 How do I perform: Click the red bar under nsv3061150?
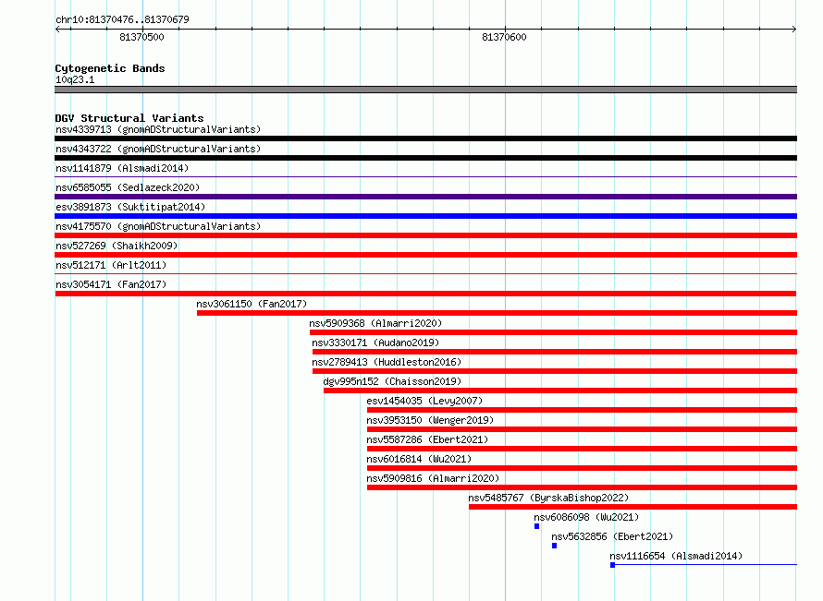click(497, 313)
